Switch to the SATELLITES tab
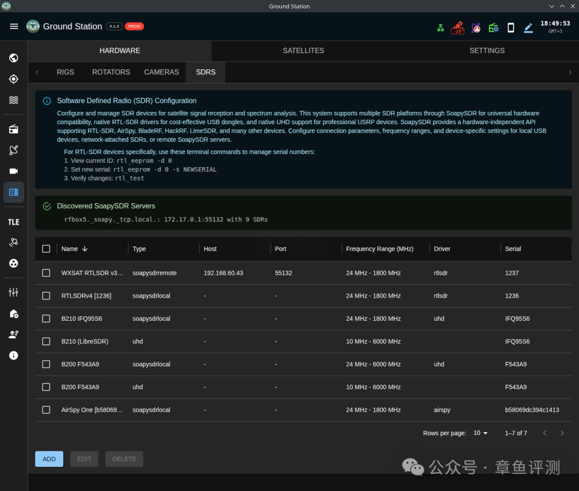 [303, 50]
